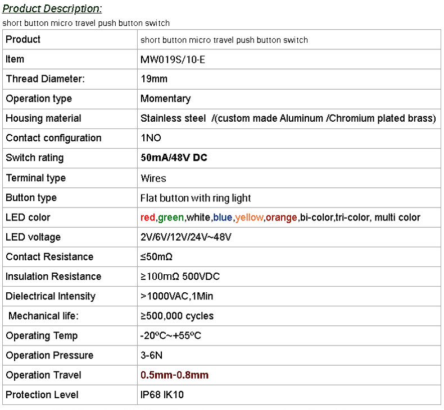The width and height of the screenshot is (444, 410).
Task: Click the ≥500,000 cycles mechanical life value
Action: click(177, 316)
